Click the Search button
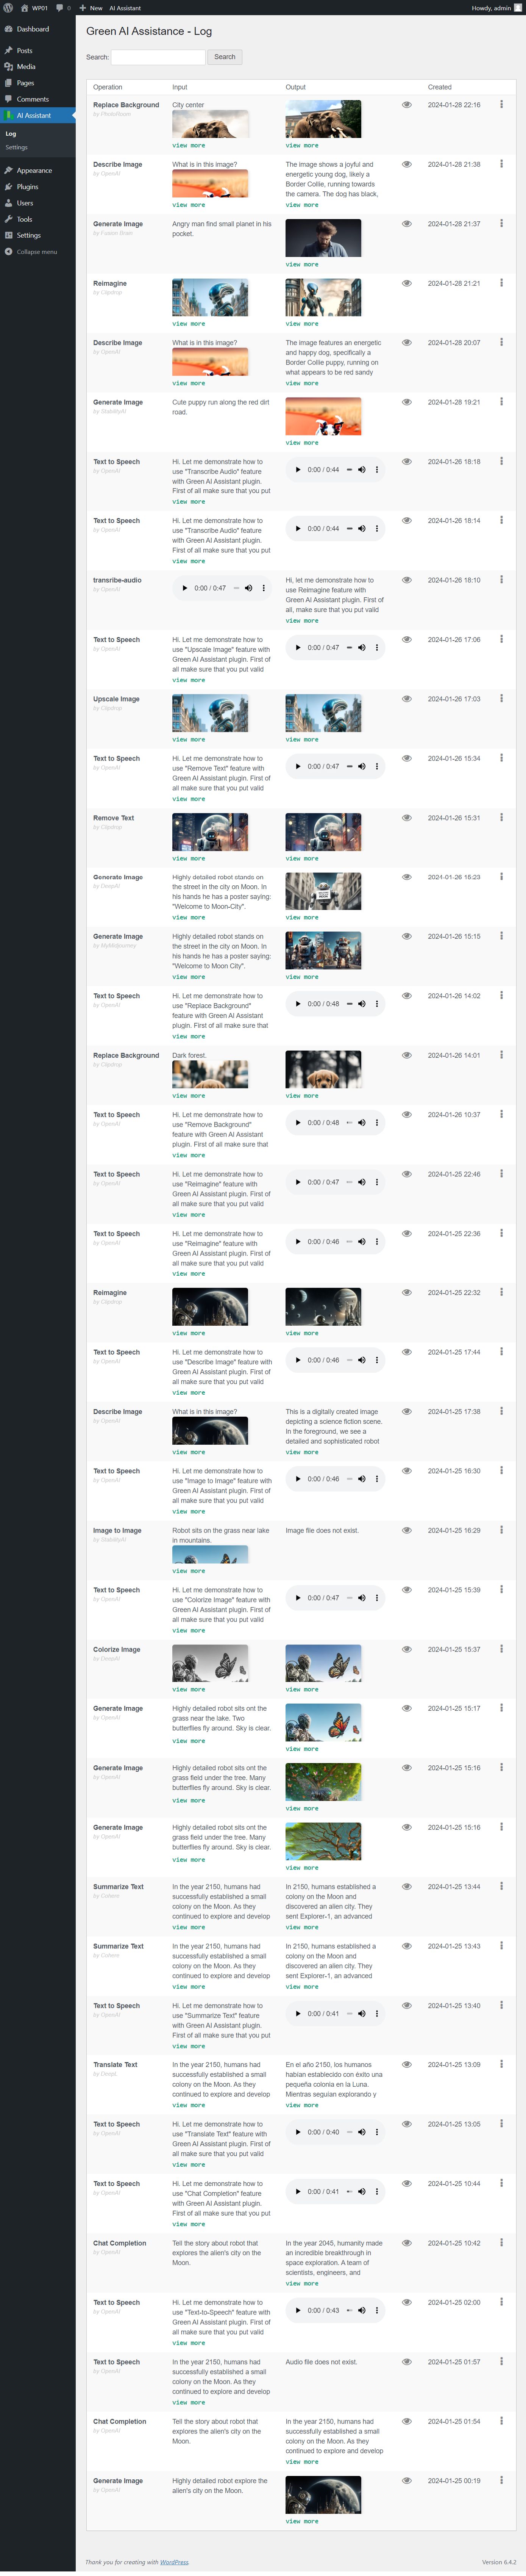Viewport: 526px width, 2576px height. [225, 57]
